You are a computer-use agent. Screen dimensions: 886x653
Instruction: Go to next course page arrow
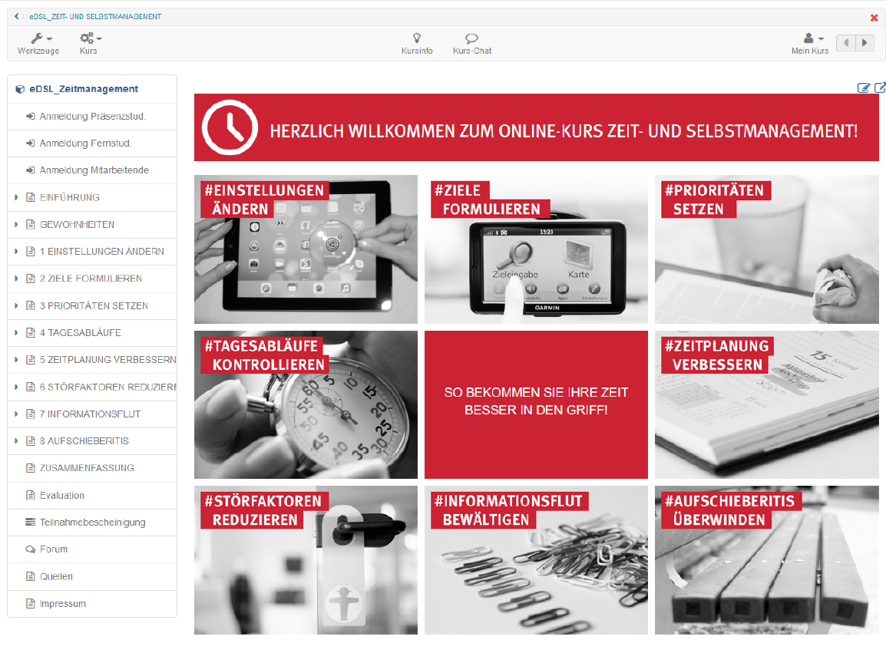tap(865, 43)
